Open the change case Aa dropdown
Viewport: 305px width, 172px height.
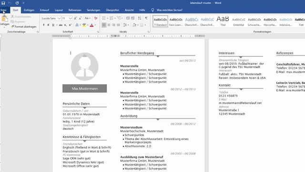click(87, 18)
